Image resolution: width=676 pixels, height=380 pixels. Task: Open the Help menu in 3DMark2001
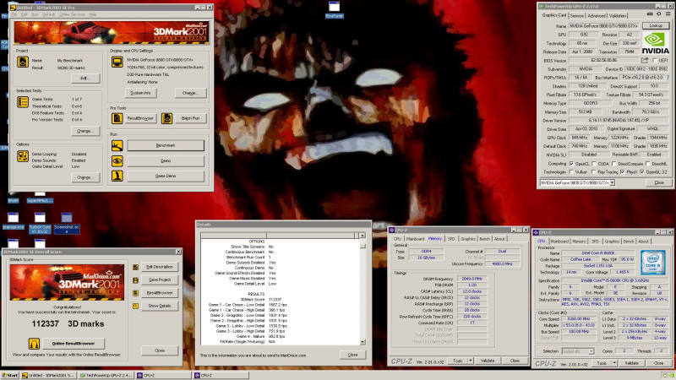point(93,14)
